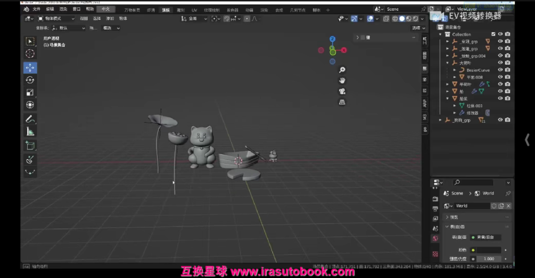Click the viewport zoom magnifier icon
The image size is (535, 278).
tap(342, 70)
